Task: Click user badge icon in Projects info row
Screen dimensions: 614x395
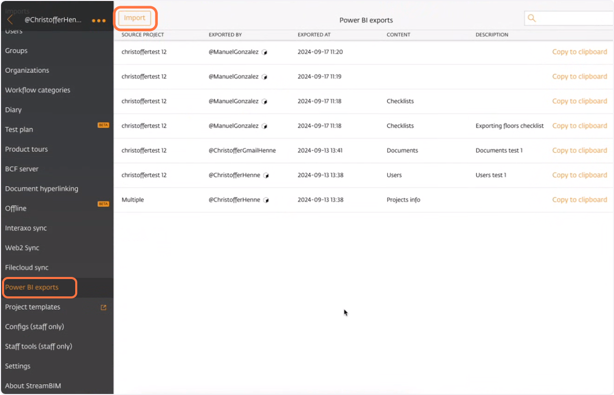Action: (267, 200)
